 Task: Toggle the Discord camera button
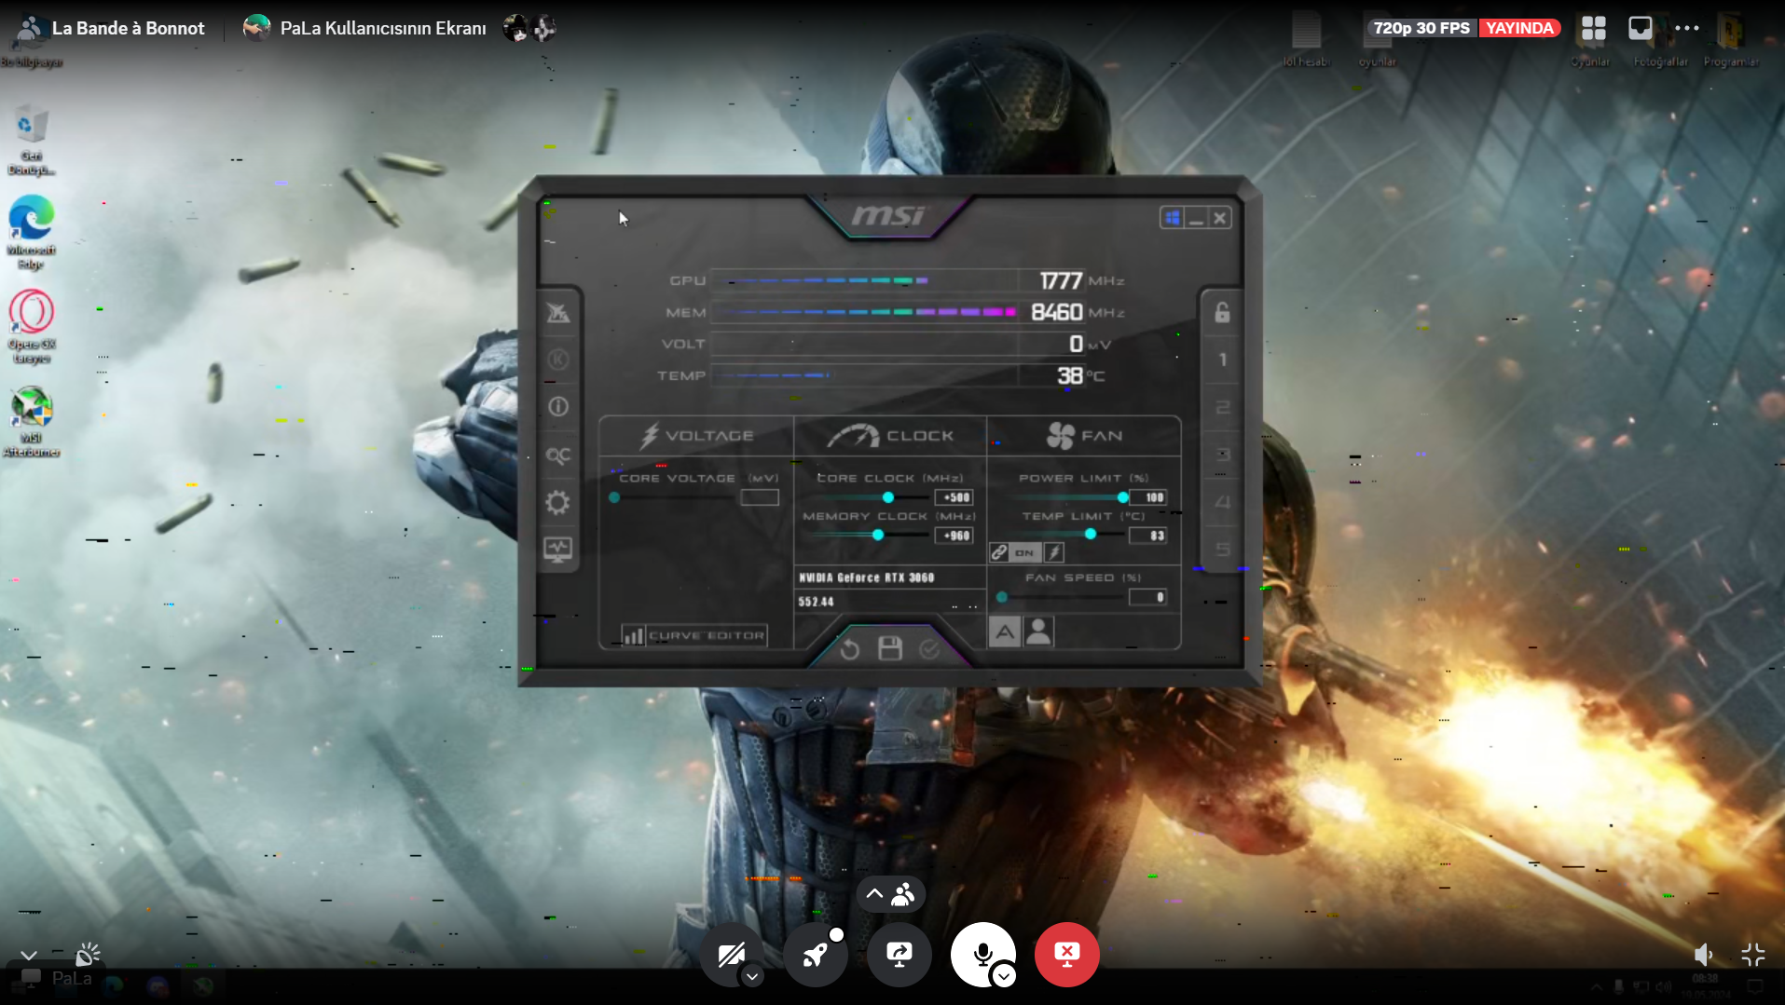[x=732, y=955]
